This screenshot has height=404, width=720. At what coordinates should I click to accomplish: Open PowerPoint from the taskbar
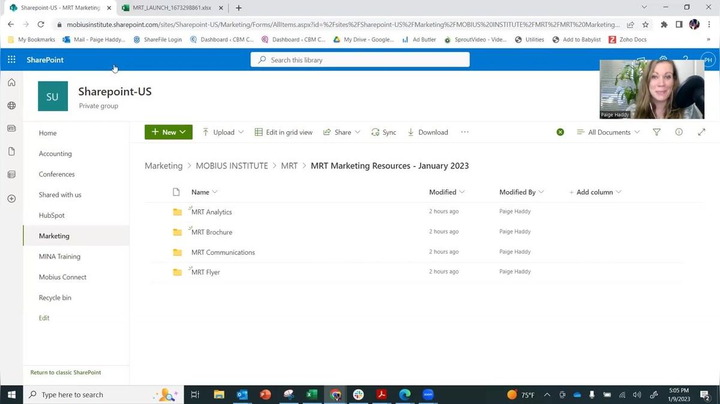(x=265, y=394)
